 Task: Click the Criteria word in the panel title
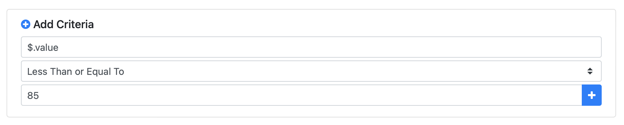pyautogui.click(x=75, y=24)
